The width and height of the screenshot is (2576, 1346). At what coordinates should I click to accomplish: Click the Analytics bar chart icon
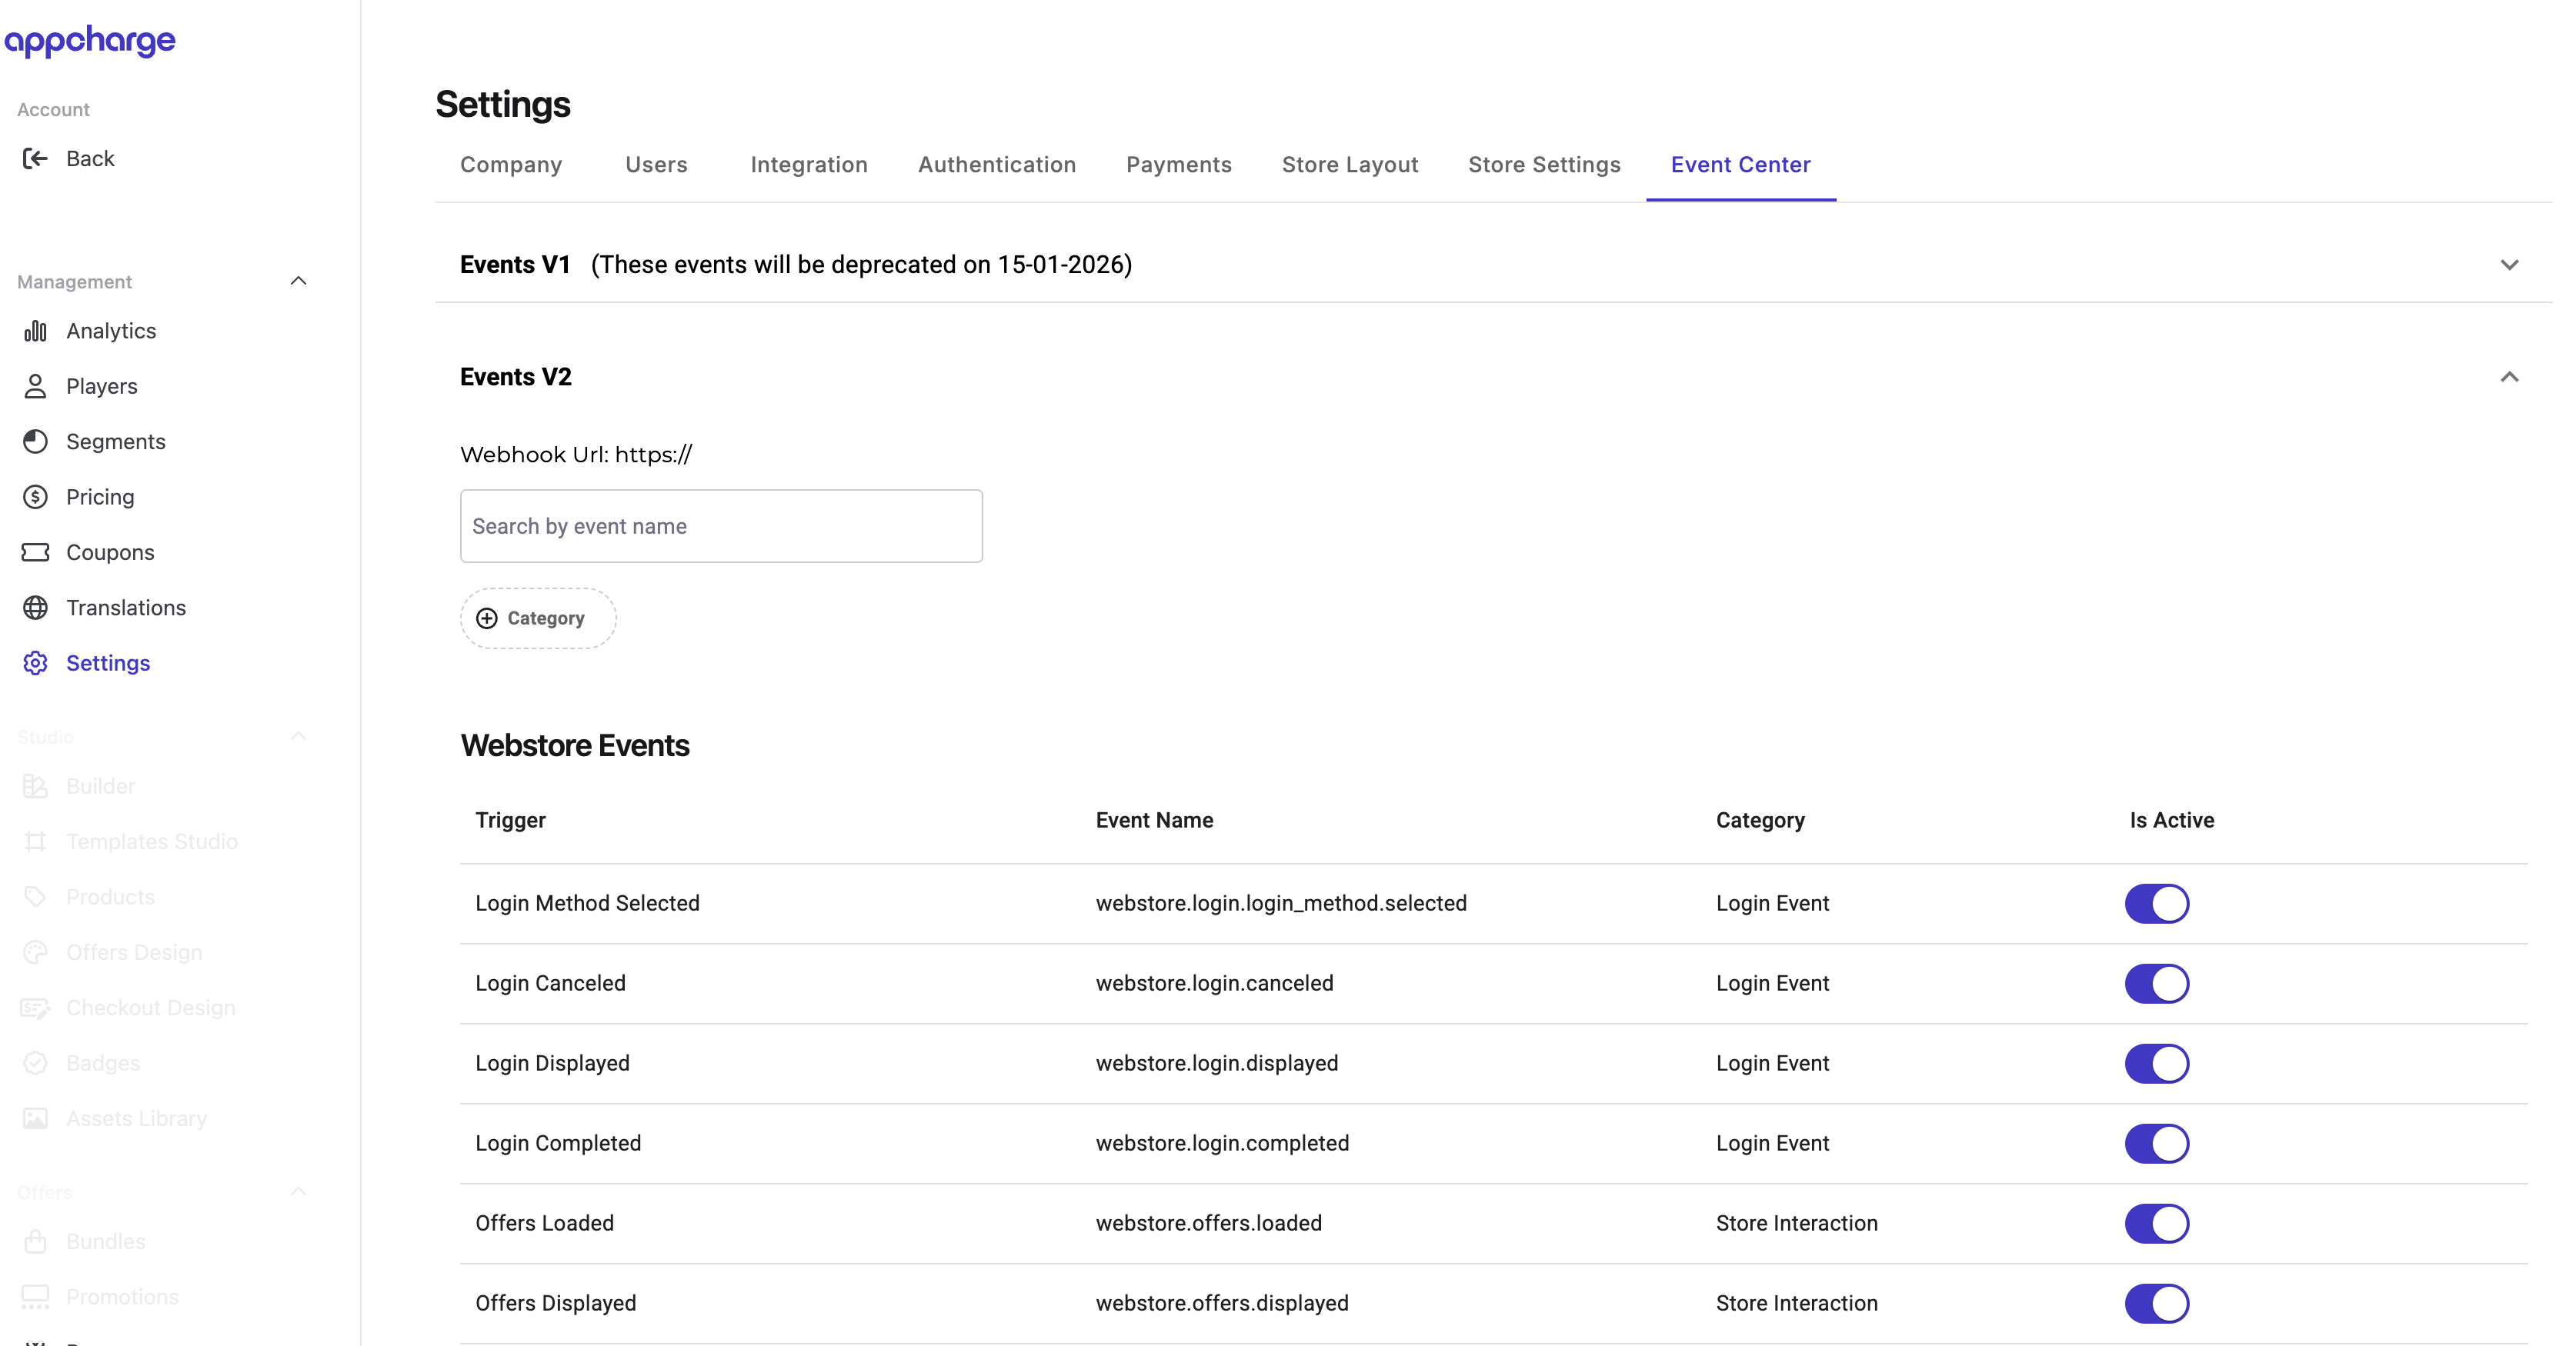[35, 331]
